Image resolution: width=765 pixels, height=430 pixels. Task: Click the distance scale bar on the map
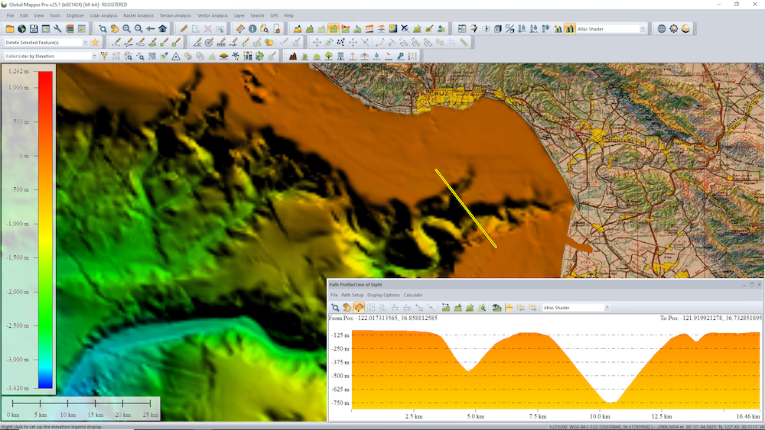(x=82, y=408)
